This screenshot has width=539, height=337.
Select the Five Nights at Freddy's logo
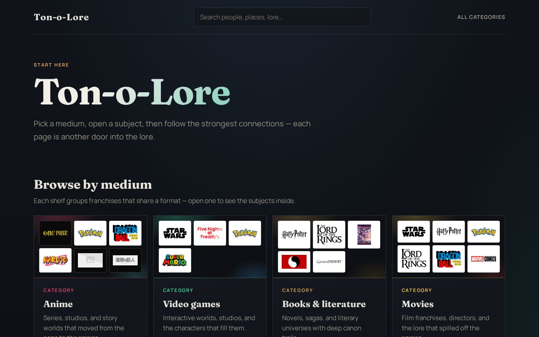210,233
